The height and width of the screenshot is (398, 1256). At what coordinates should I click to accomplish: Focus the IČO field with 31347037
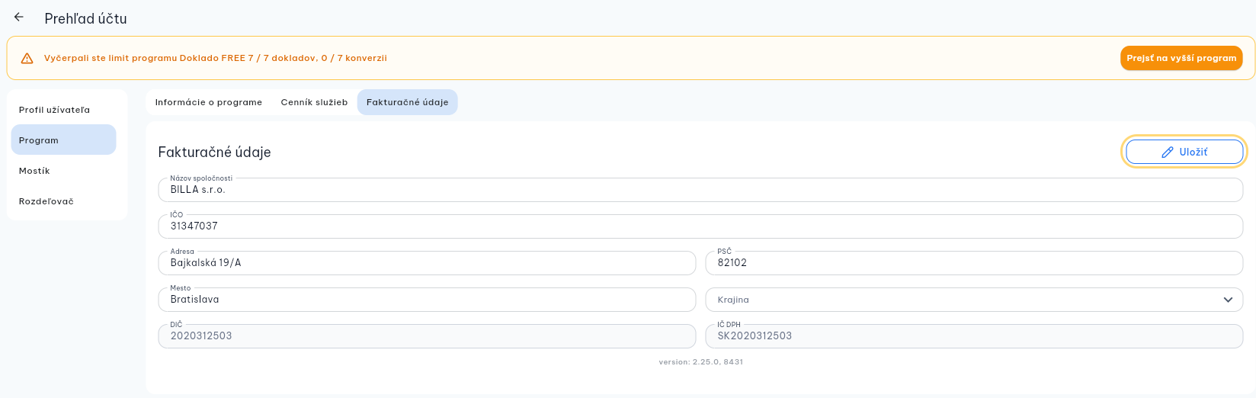(700, 226)
